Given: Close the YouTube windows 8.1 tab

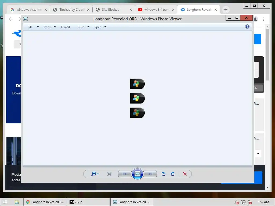Looking at the screenshot, I should tap(173, 10).
